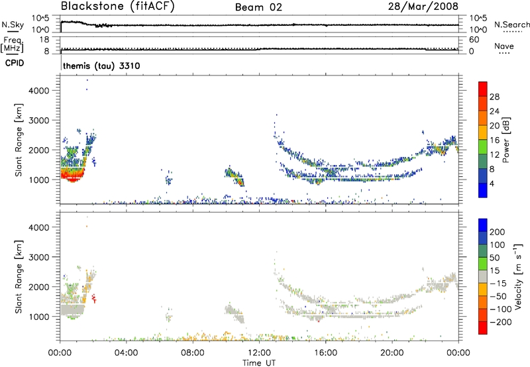Click the "18" frequency axis value

tap(44, 40)
